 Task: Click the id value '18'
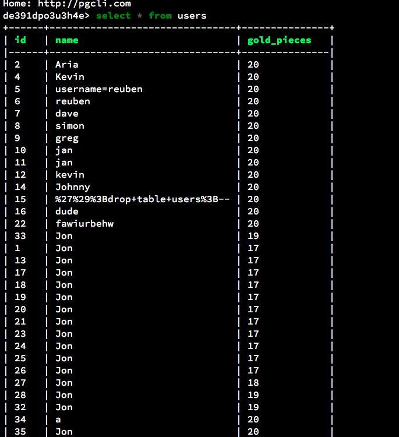coord(20,285)
